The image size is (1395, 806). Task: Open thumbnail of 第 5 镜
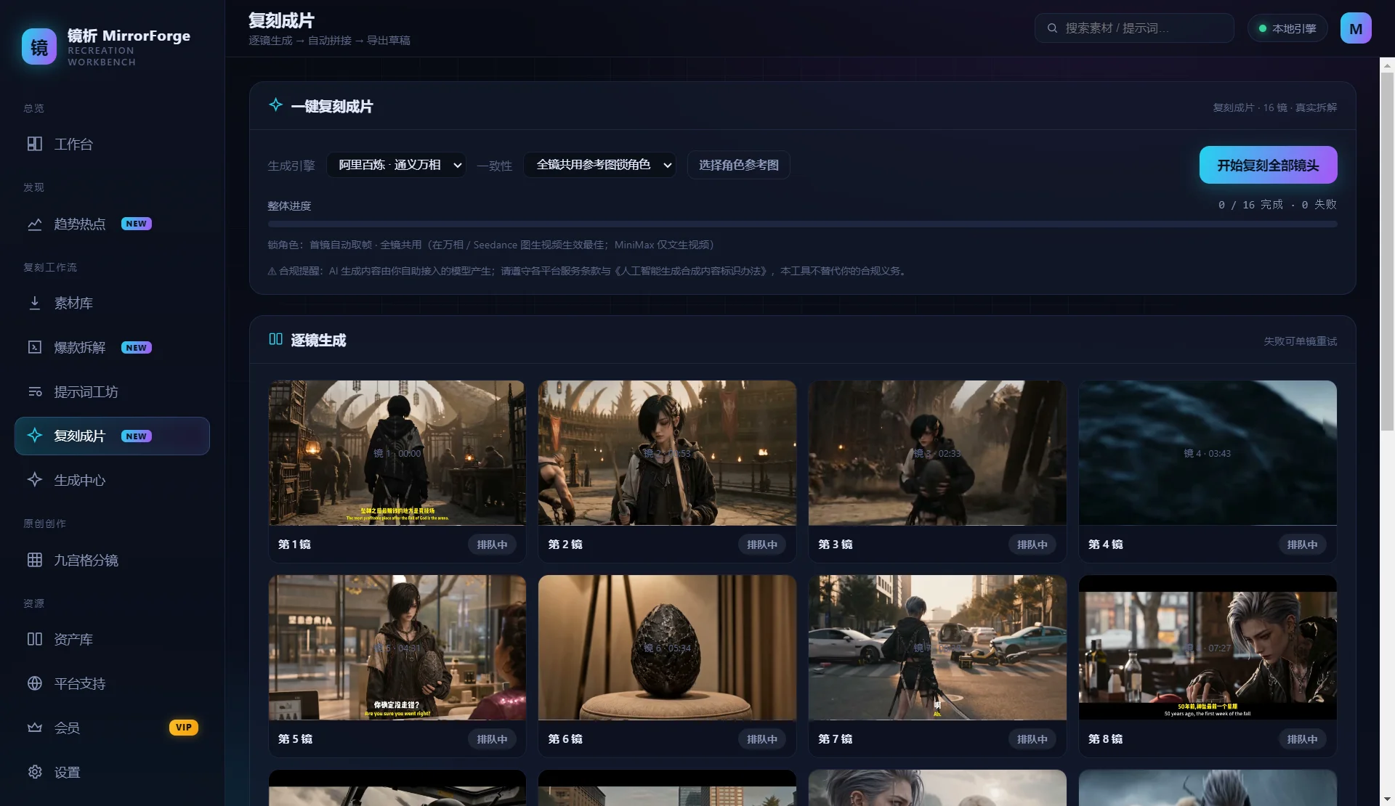point(397,647)
